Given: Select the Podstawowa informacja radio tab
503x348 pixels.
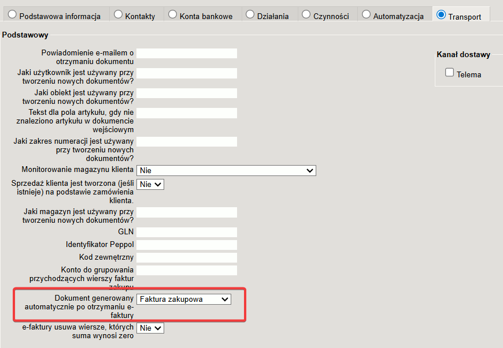Looking at the screenshot, I should [x=12, y=15].
